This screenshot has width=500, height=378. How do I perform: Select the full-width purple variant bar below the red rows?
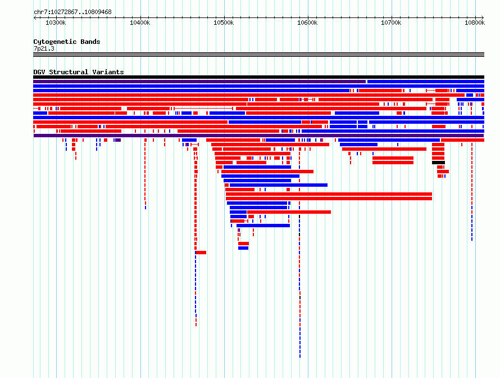(x=258, y=136)
